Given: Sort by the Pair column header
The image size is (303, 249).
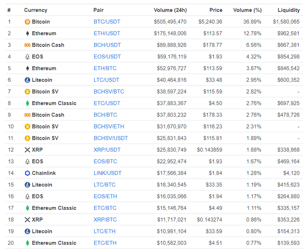Looking at the screenshot, I should (x=98, y=10).
